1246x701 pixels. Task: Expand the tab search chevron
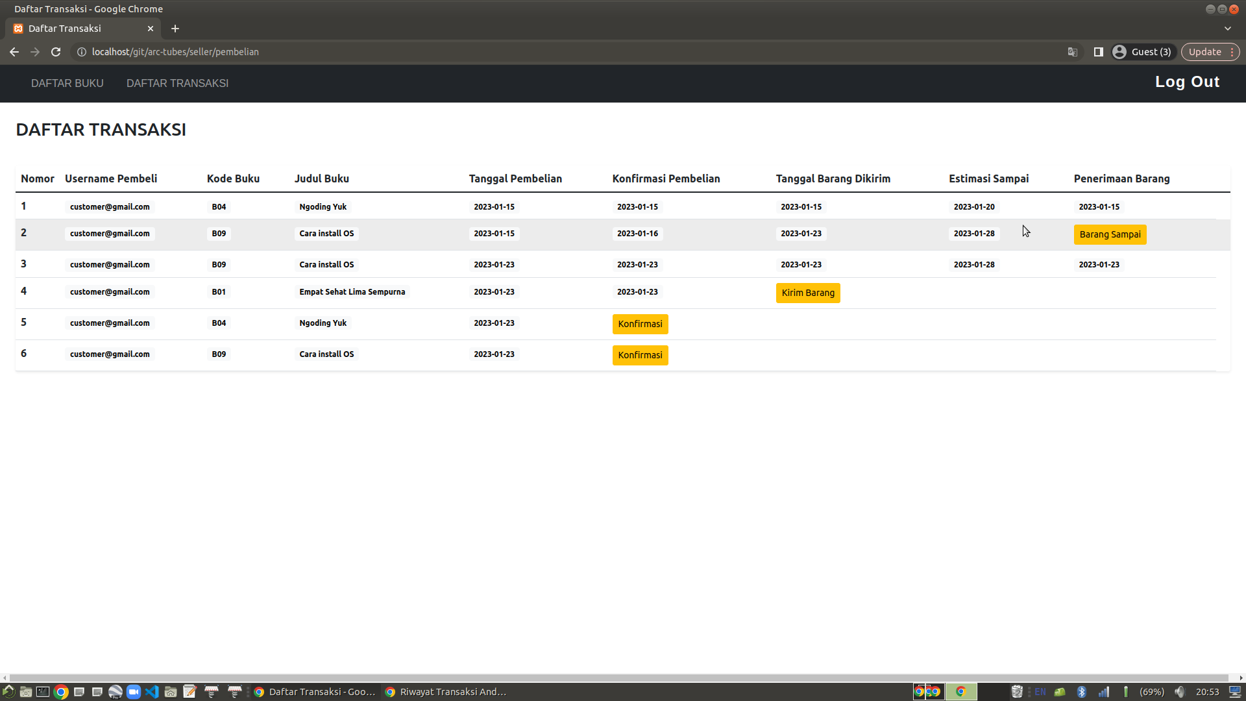tap(1227, 29)
